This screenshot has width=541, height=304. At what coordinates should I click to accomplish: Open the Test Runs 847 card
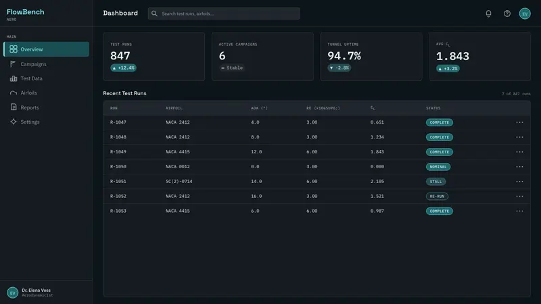pos(154,57)
